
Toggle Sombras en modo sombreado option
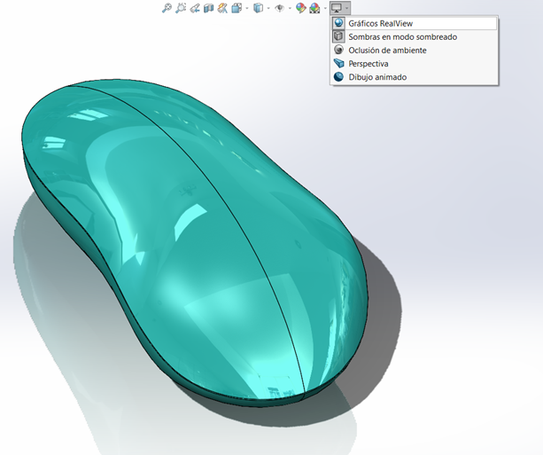415,36
